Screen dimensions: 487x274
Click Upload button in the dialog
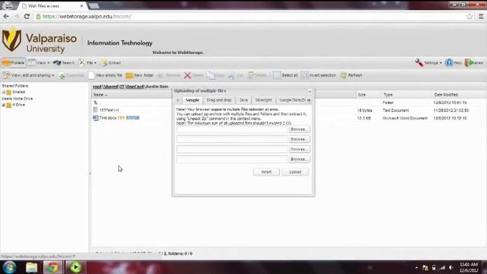[x=295, y=172]
